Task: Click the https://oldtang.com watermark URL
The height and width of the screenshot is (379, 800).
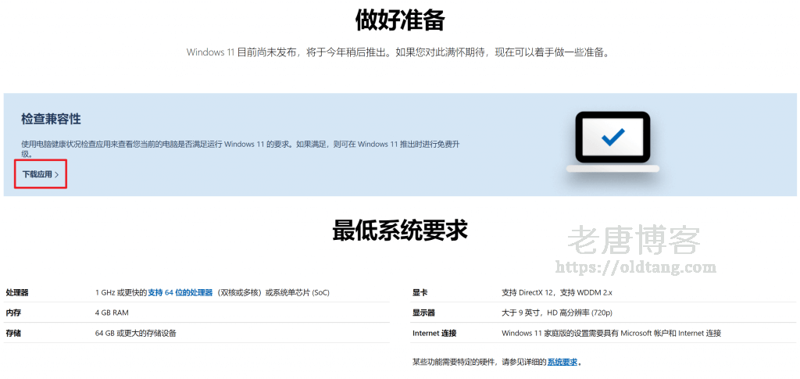Action: (x=634, y=267)
